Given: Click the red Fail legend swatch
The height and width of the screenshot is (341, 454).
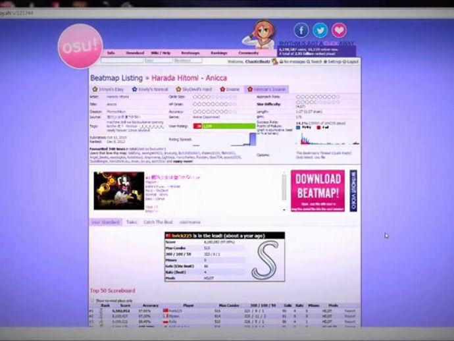Looking at the screenshot, I should click(318, 128).
